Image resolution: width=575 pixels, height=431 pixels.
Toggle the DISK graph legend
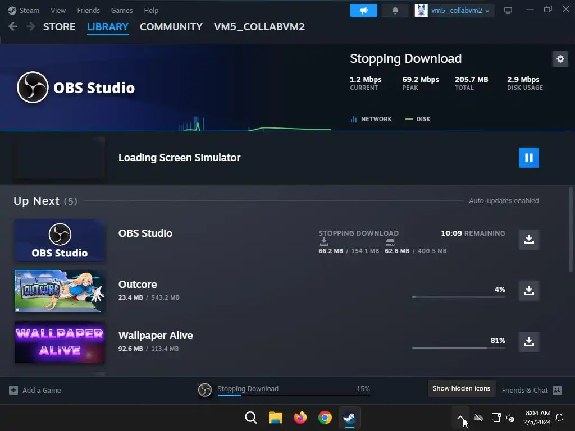pos(418,119)
